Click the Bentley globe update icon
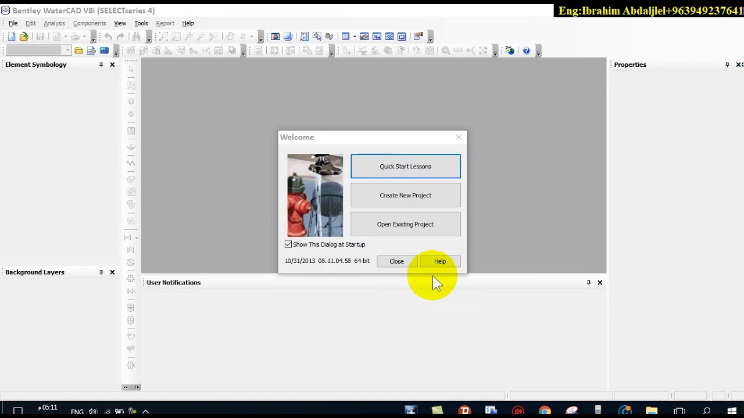Image resolution: width=744 pixels, height=418 pixels. (510, 51)
